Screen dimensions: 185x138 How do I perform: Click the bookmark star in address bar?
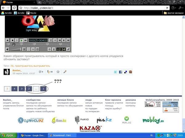[x=21, y=8]
